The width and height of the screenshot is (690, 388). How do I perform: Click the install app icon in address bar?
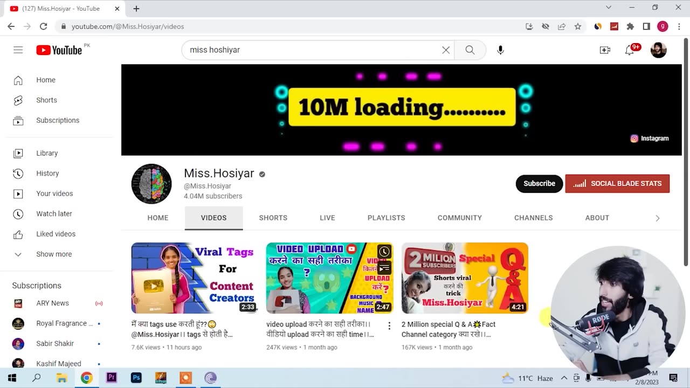tap(529, 26)
